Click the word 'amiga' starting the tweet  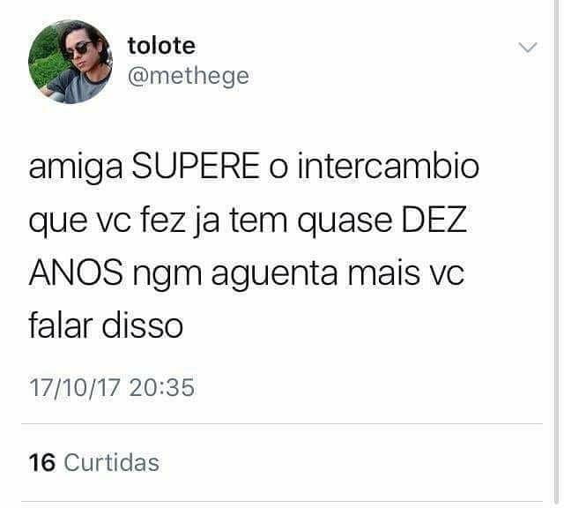click(76, 168)
